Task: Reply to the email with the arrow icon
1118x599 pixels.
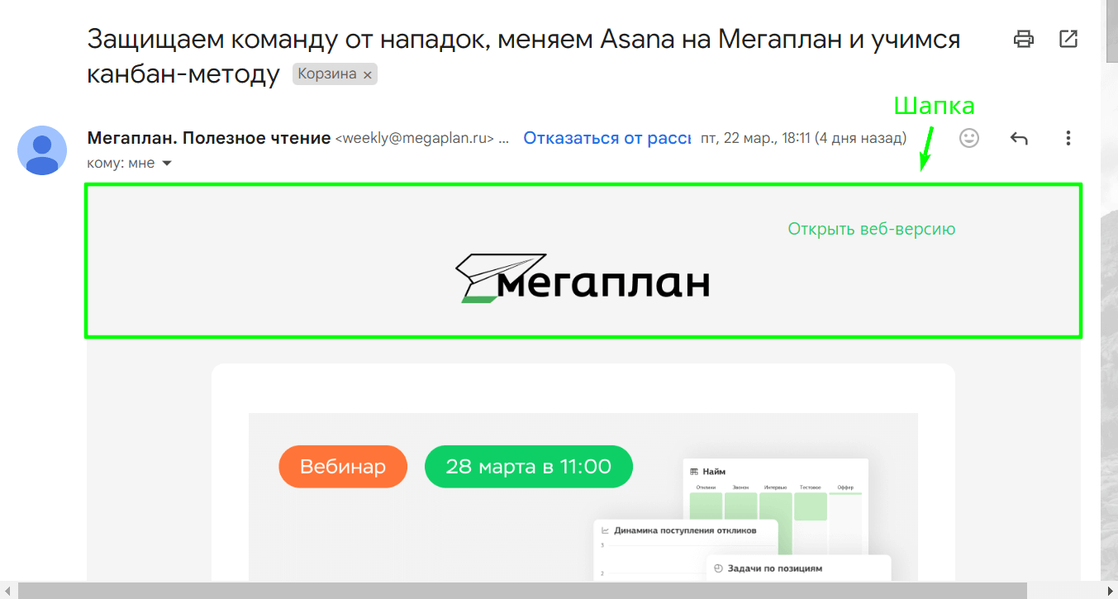Action: point(1019,138)
